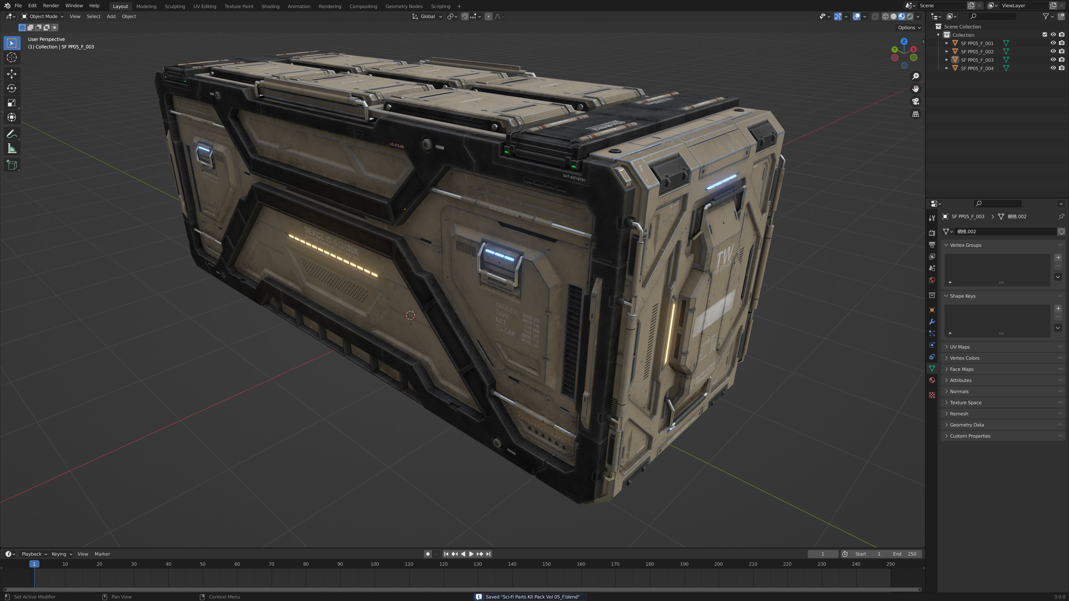Select the Add Cube tool

12,165
